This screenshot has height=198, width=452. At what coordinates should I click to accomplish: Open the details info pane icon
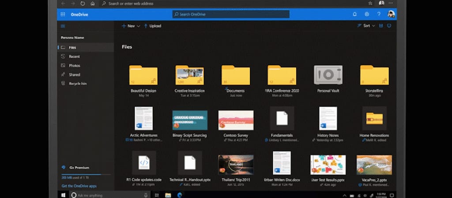click(x=389, y=26)
